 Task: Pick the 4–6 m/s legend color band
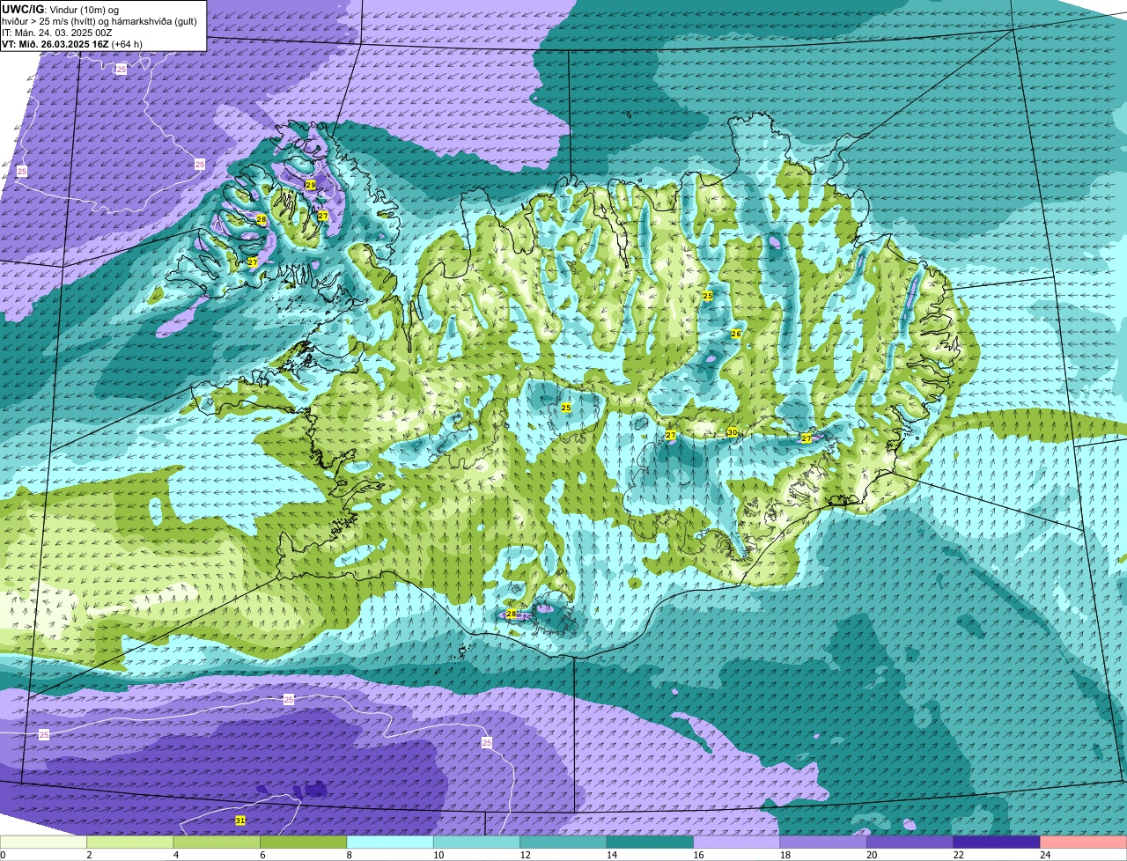217,842
